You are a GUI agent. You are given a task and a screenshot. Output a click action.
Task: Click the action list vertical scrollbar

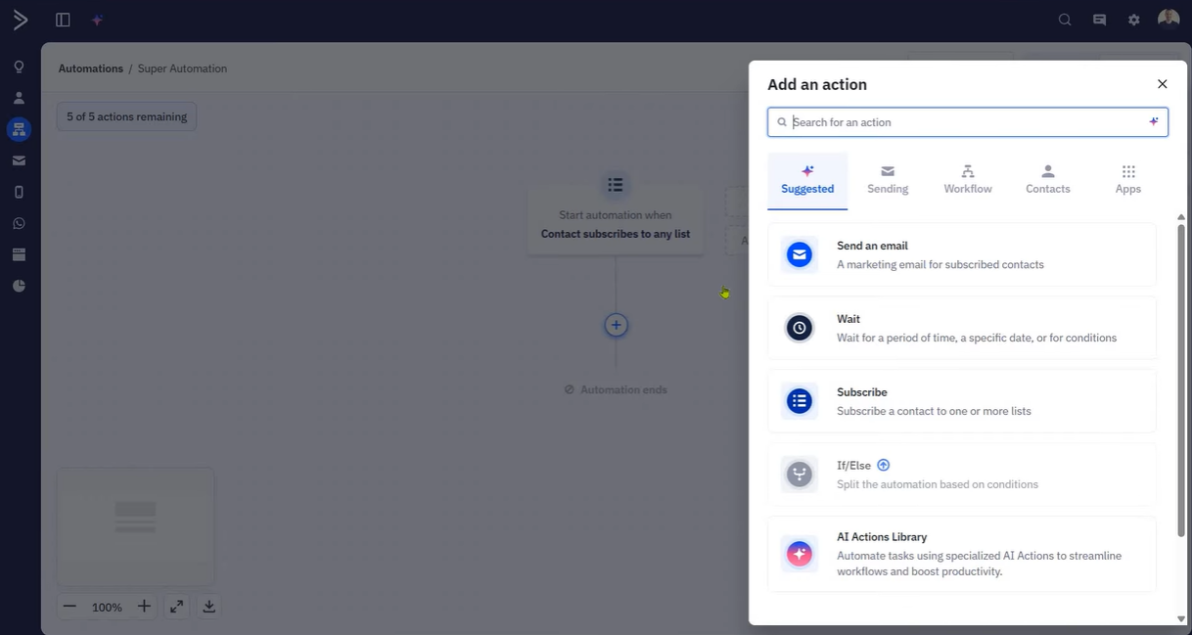(1181, 380)
